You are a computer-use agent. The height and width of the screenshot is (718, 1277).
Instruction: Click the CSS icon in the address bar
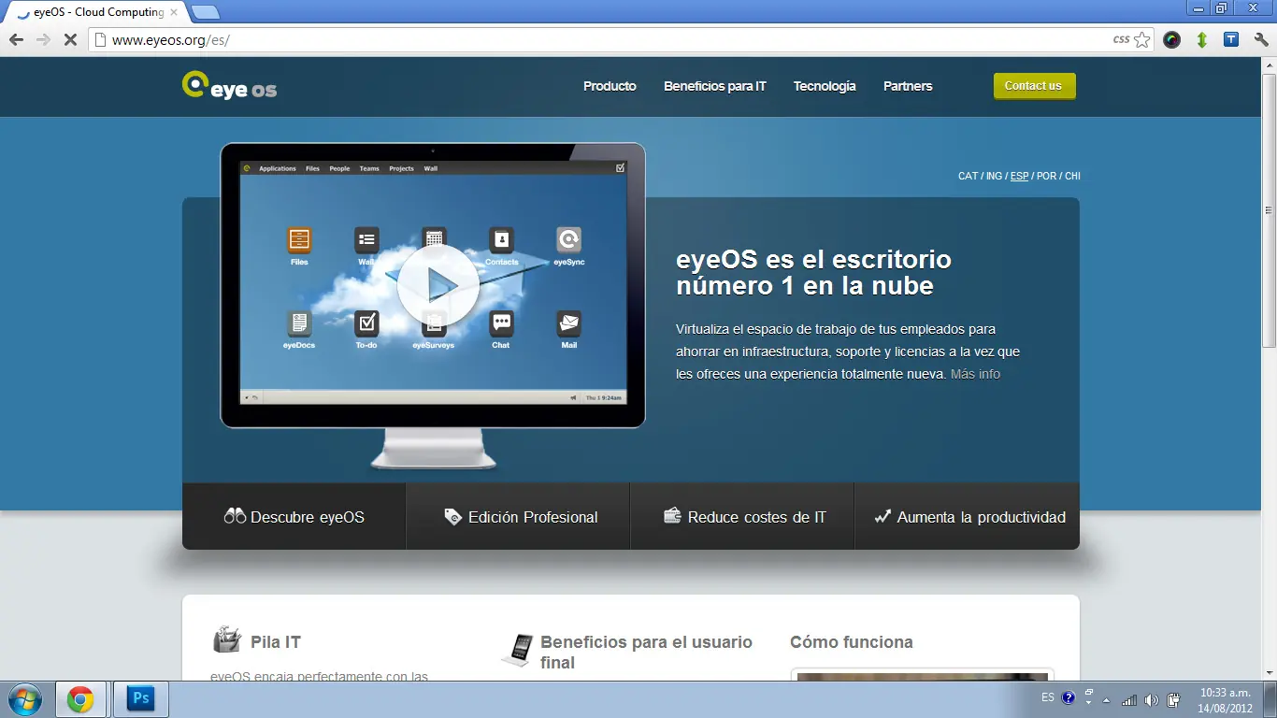pos(1121,40)
